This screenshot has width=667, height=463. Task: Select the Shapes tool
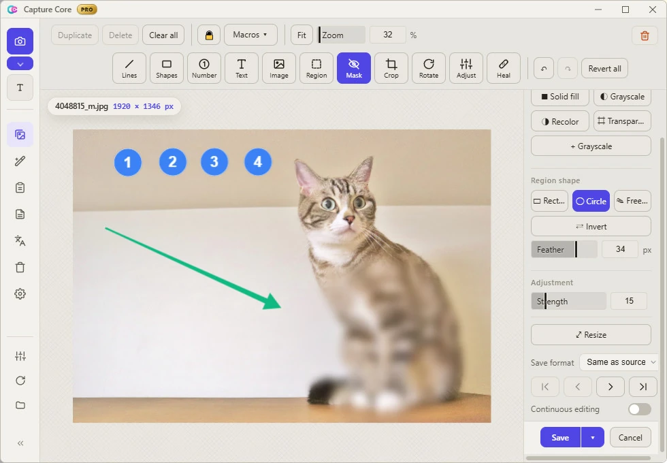pos(167,68)
